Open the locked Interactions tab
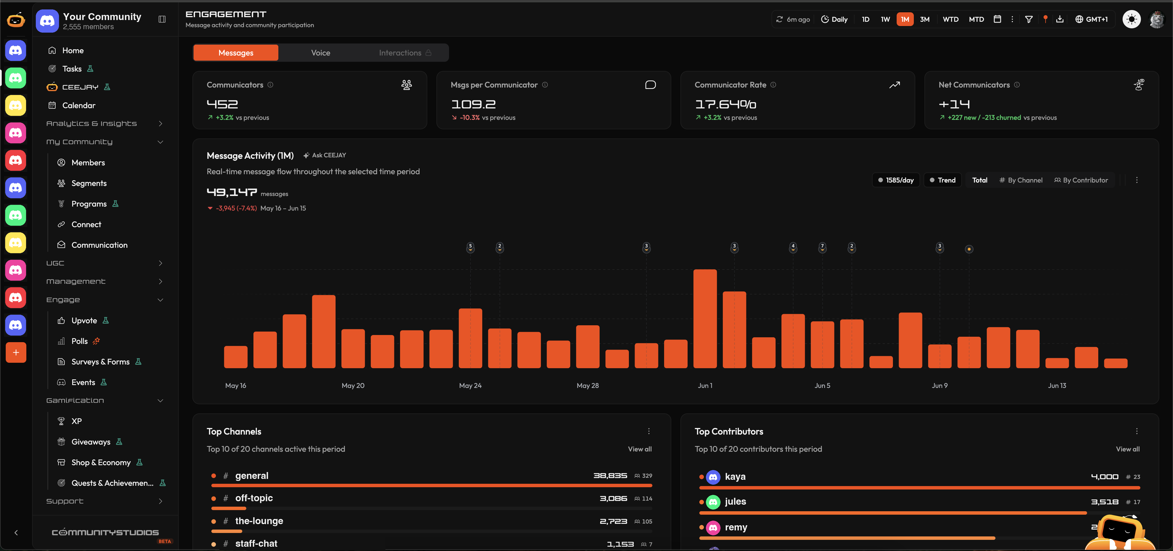The width and height of the screenshot is (1173, 551). tap(405, 53)
